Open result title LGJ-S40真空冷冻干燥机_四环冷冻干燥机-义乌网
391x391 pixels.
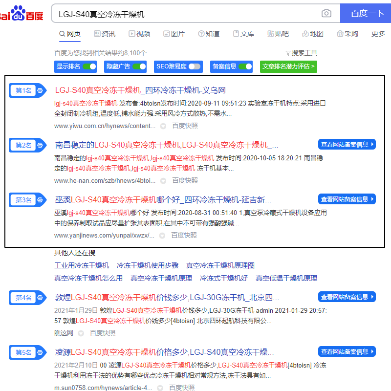(x=140, y=90)
